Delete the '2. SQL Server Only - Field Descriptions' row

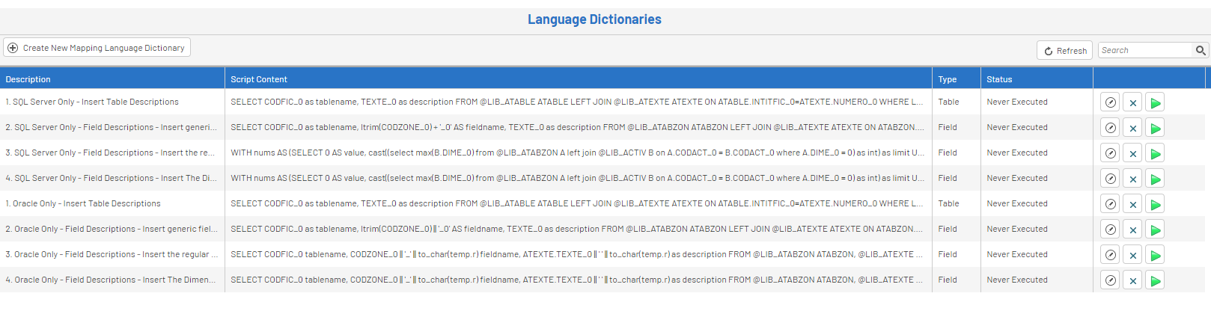click(1132, 129)
